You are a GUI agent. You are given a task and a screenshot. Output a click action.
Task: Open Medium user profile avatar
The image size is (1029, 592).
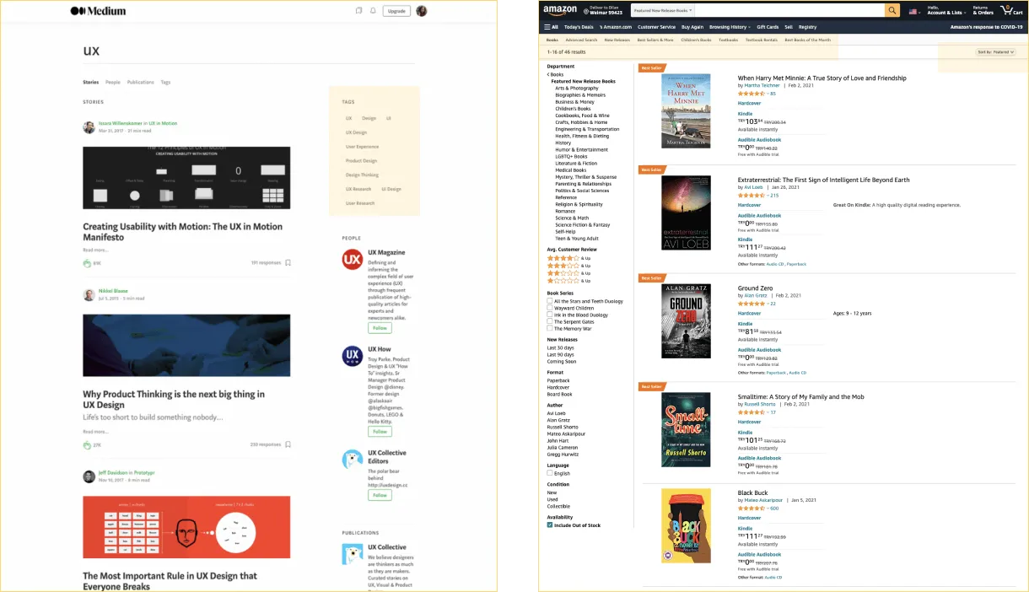tap(422, 11)
